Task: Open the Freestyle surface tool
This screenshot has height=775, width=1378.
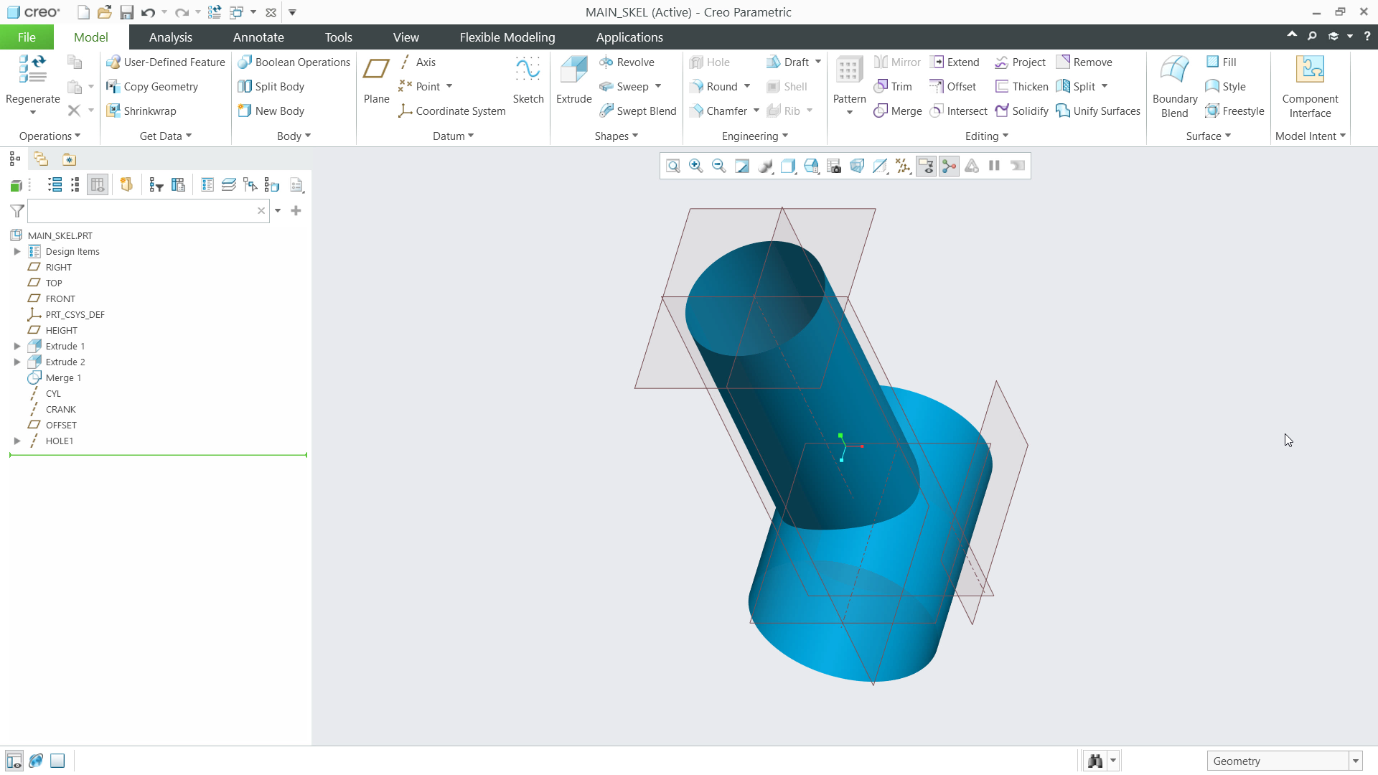Action: pos(1234,111)
